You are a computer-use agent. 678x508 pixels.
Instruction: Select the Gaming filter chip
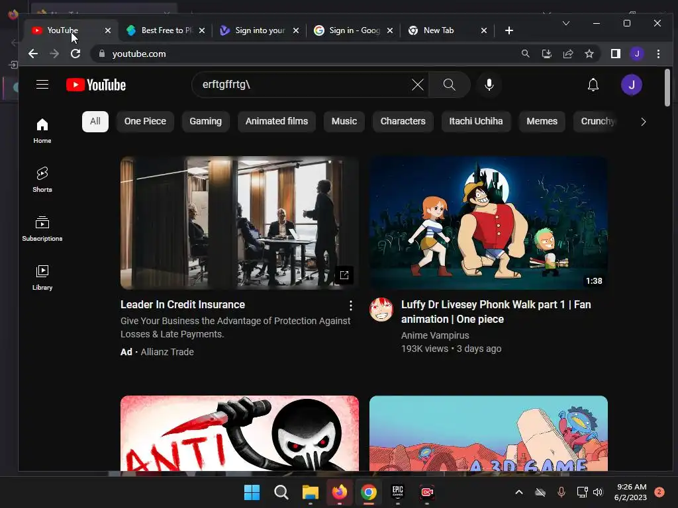(205, 122)
